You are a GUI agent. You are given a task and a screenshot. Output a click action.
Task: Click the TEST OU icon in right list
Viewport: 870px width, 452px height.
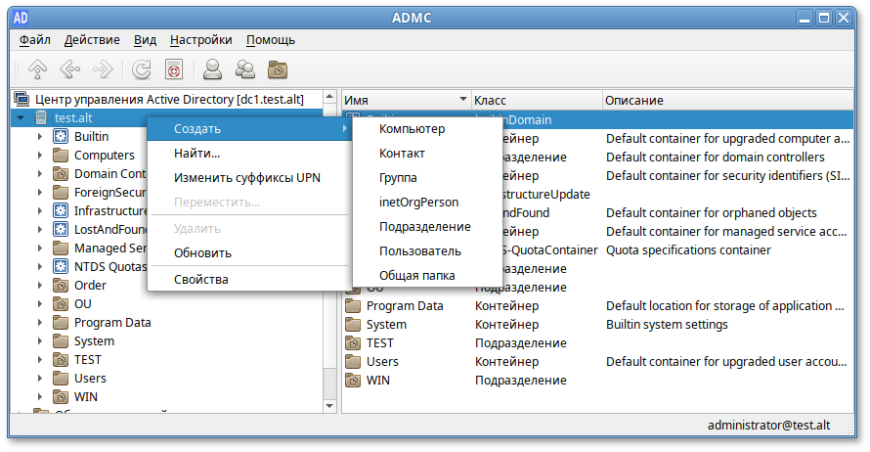[353, 343]
